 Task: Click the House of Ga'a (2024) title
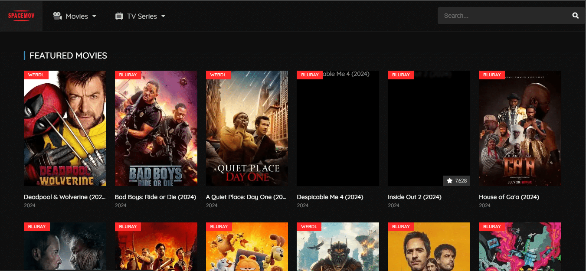(x=508, y=197)
